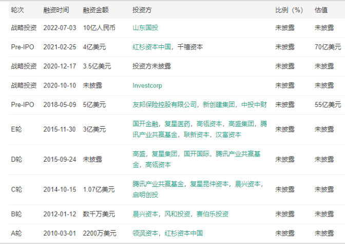Select the 融资金额 column header
The width and height of the screenshot is (345, 244).
tap(95, 10)
